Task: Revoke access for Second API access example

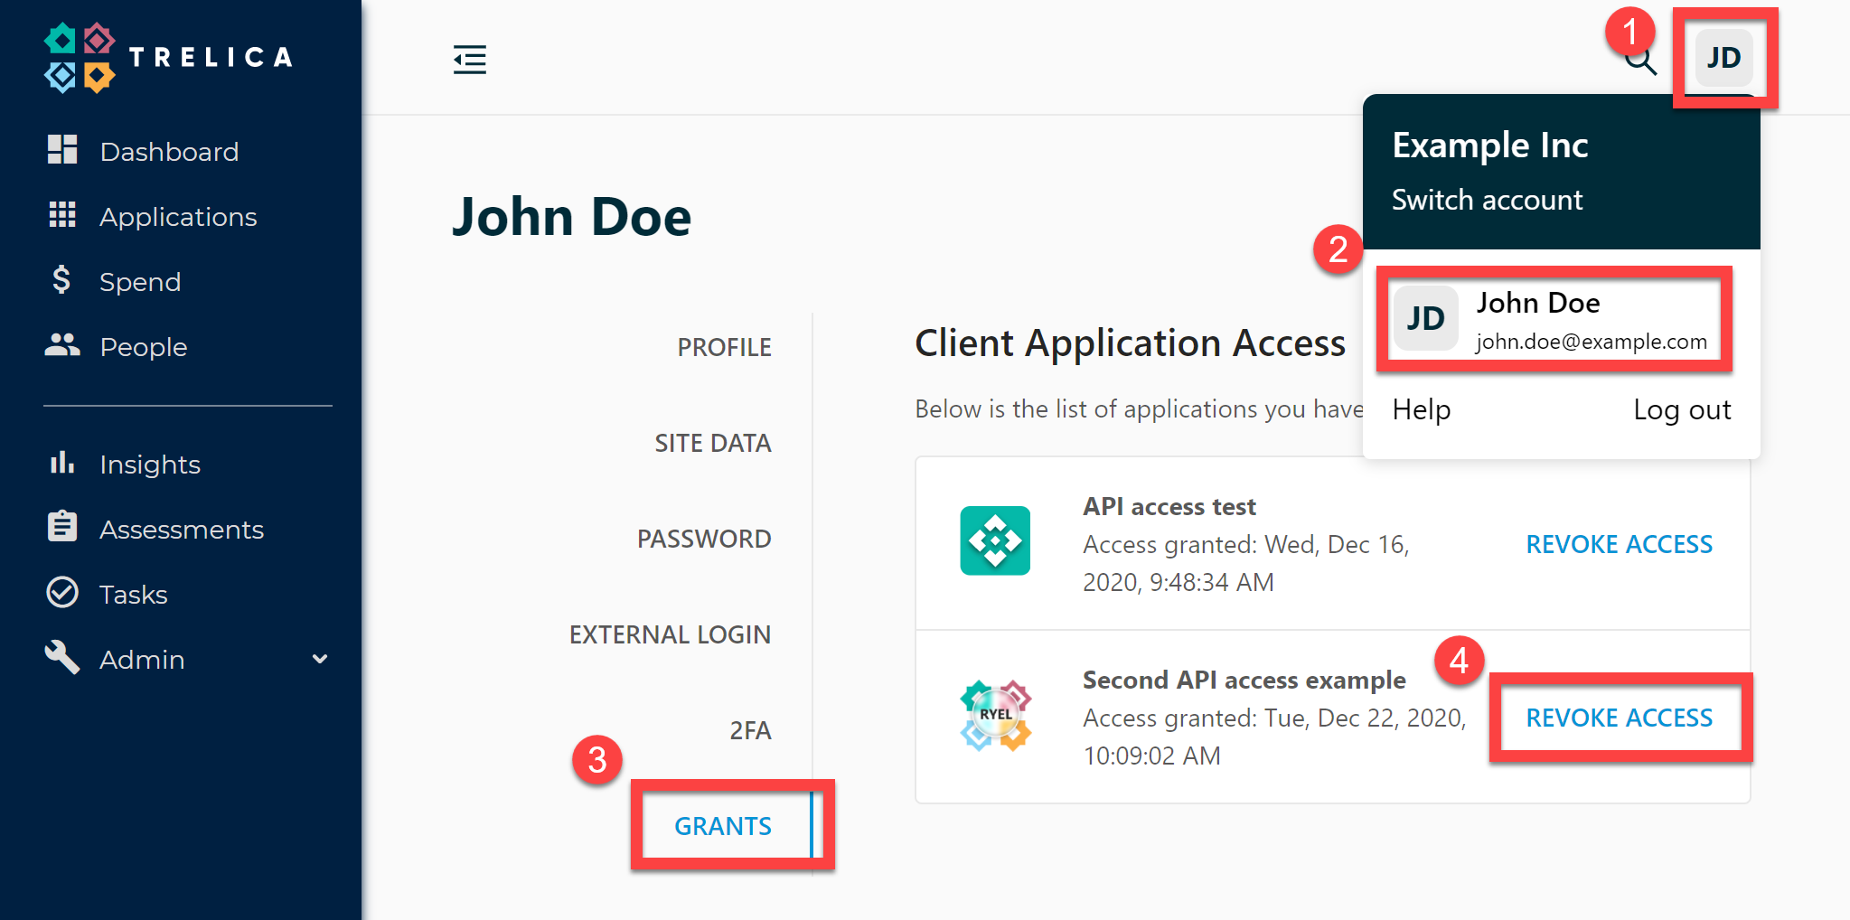Action: pyautogui.click(x=1619, y=718)
